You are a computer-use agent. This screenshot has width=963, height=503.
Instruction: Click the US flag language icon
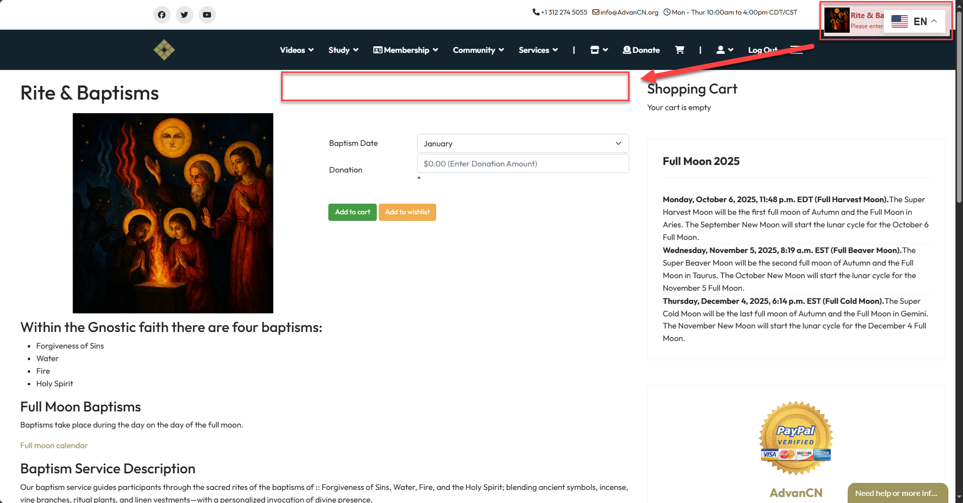[900, 21]
